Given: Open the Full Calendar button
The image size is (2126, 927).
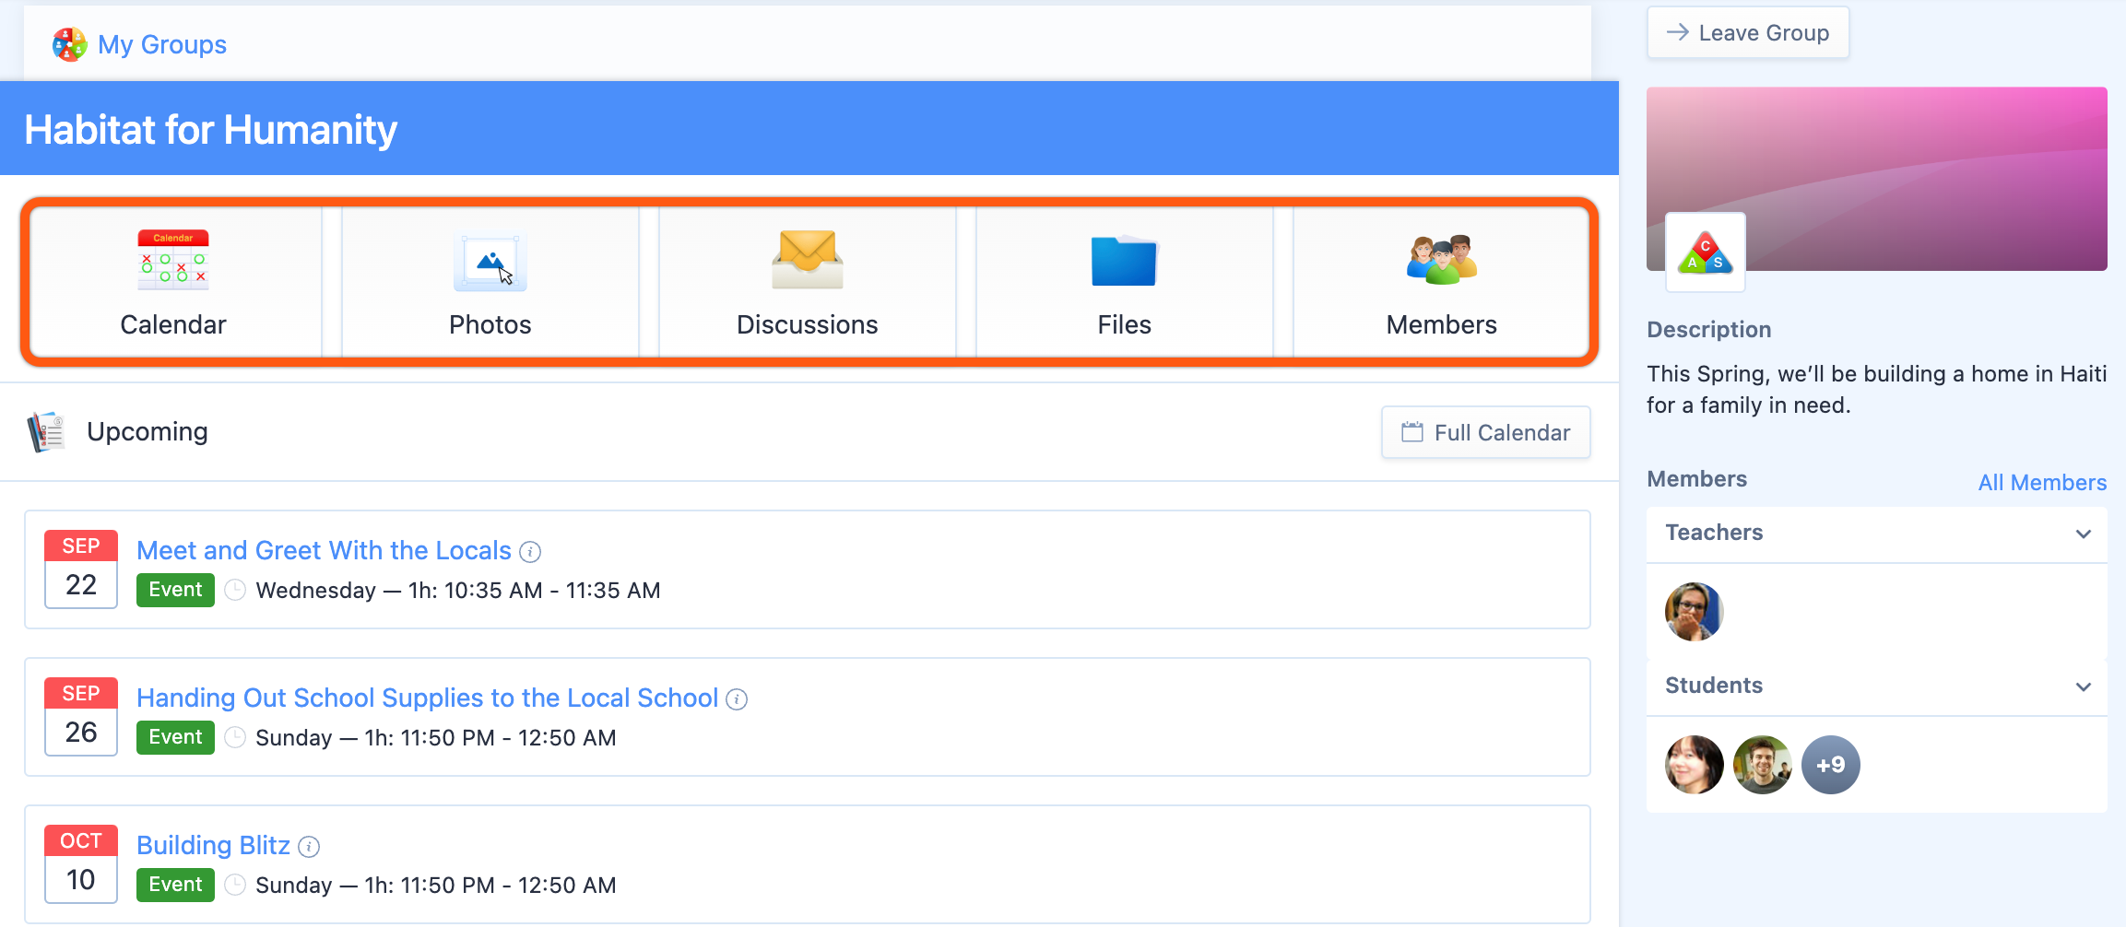Looking at the screenshot, I should tap(1486, 432).
